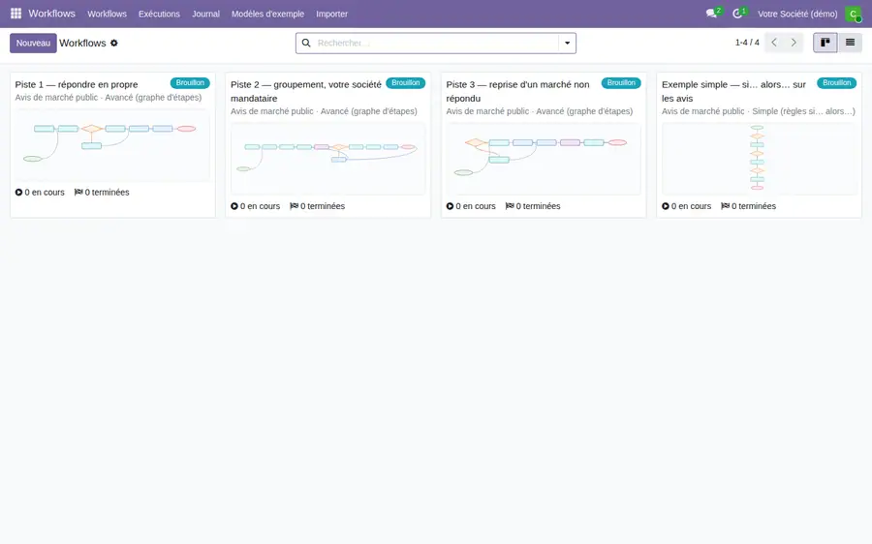
Task: Click "0 en cours" on Piste 3 card
Action: click(476, 206)
